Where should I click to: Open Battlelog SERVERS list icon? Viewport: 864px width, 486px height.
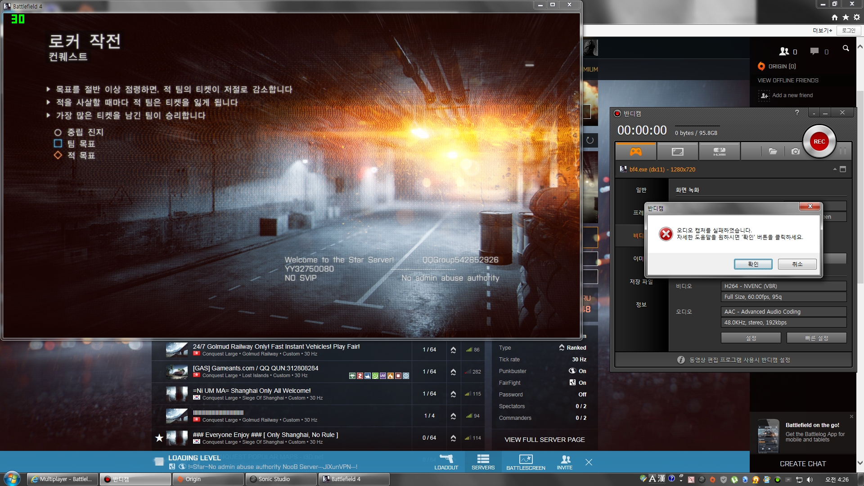click(x=483, y=462)
